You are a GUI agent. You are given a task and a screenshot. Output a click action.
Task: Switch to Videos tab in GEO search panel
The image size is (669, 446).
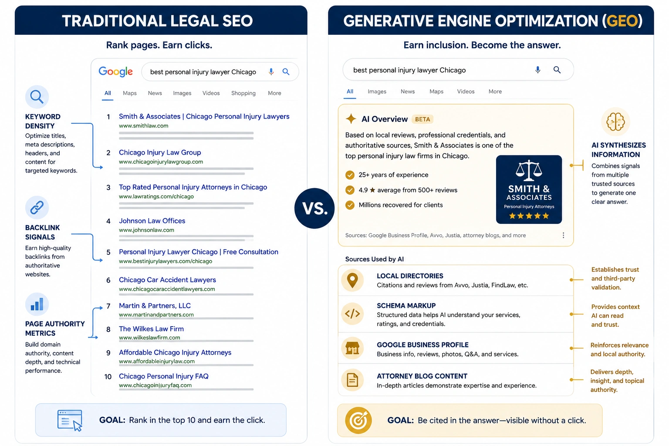pos(466,91)
